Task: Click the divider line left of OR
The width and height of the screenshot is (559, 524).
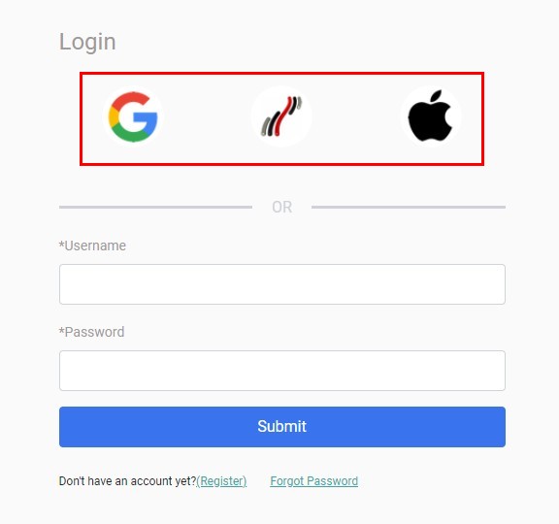Action: coord(155,207)
